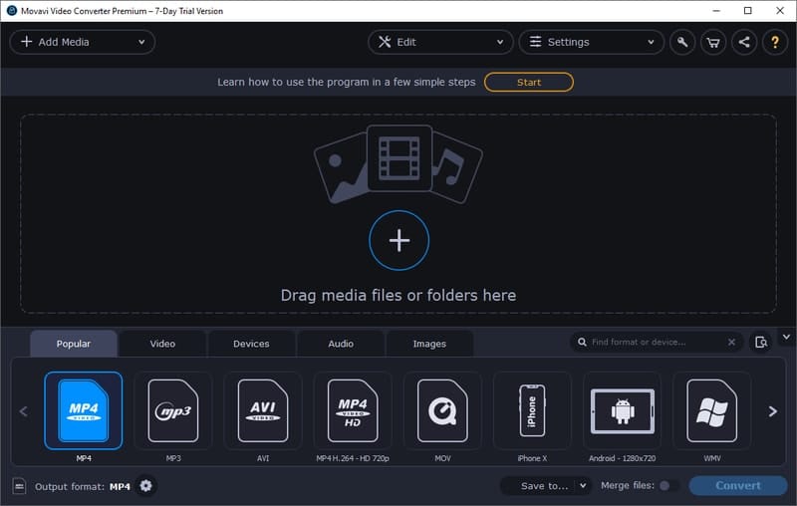Minimize the Movavi window
This screenshot has width=797, height=506.
tap(716, 11)
